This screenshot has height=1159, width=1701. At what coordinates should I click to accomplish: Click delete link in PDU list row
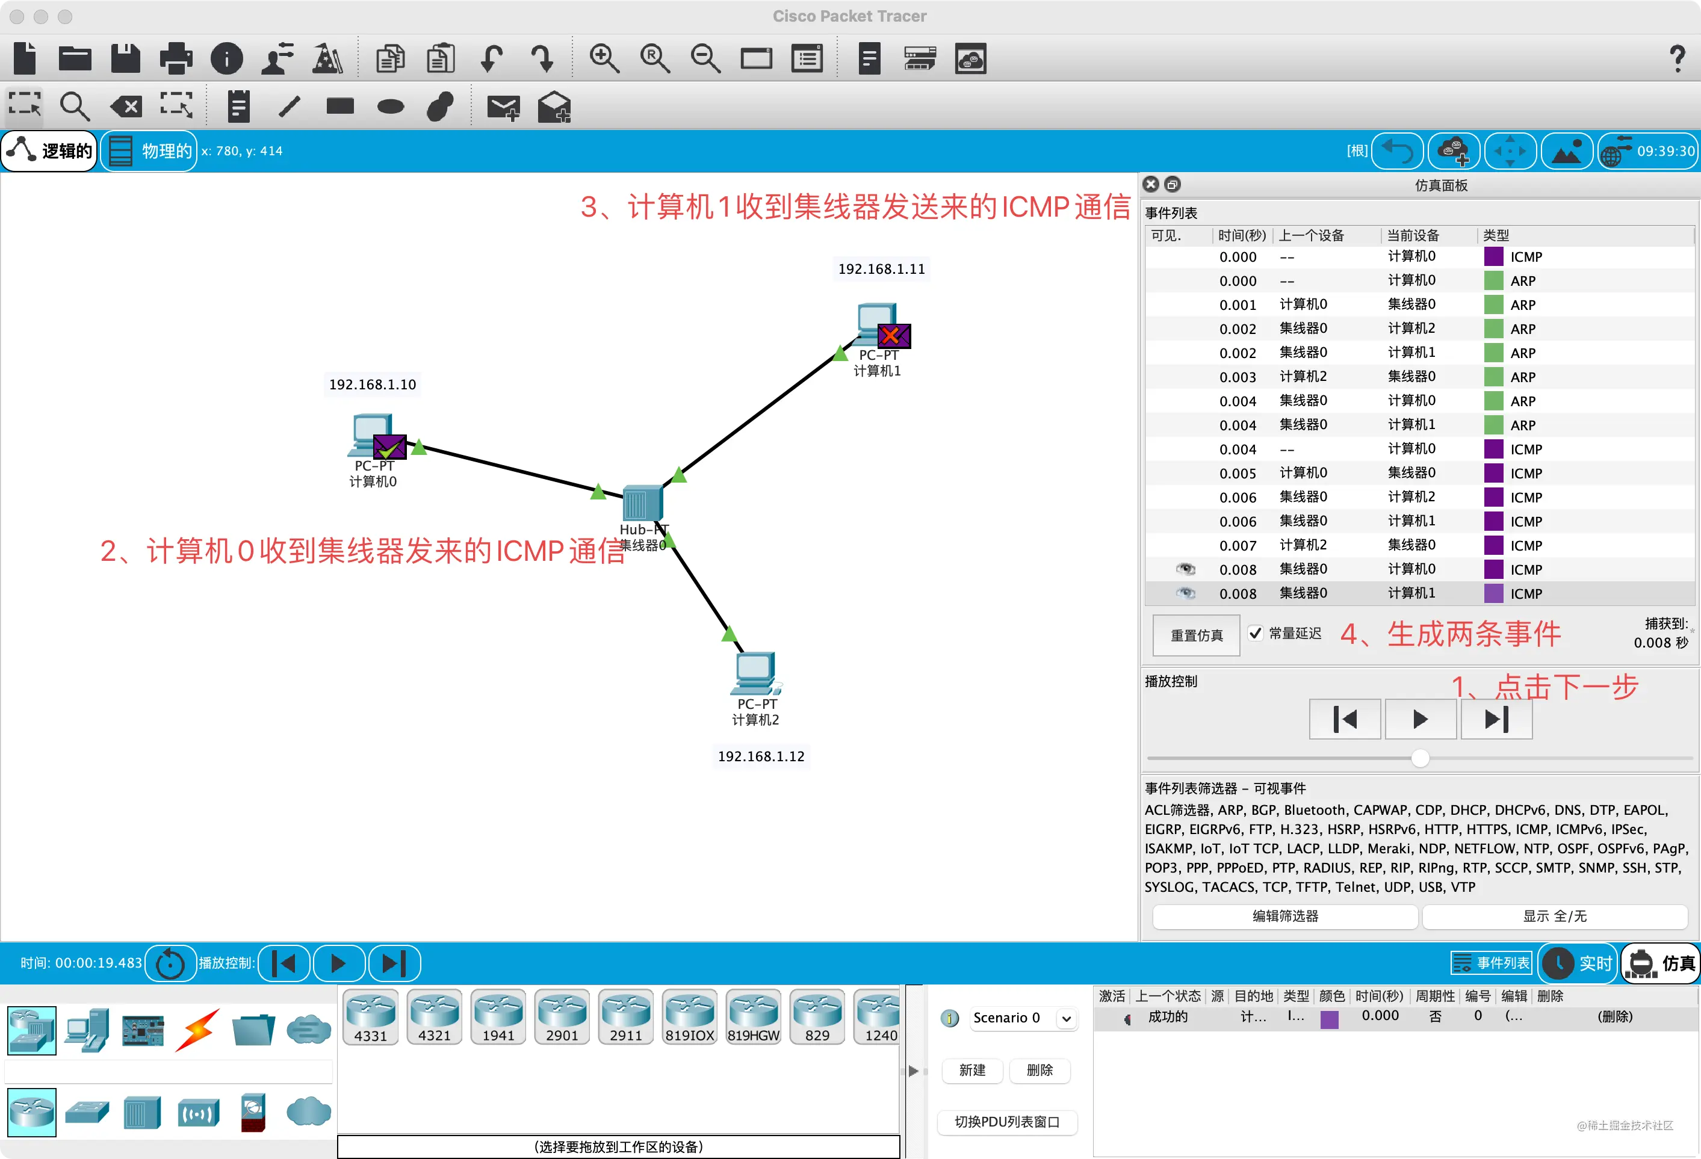1615,1016
